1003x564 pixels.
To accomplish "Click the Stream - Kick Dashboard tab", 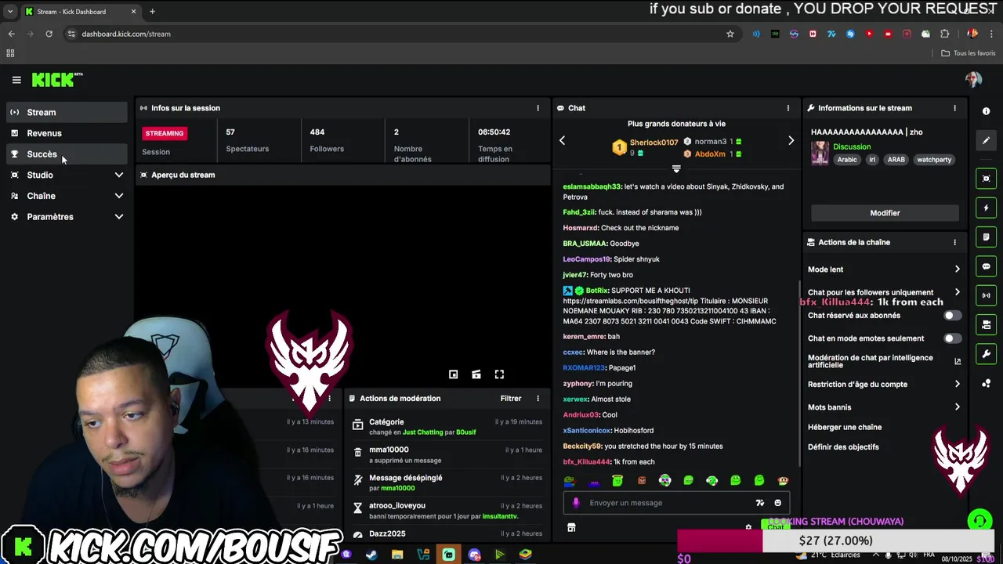I will [80, 12].
